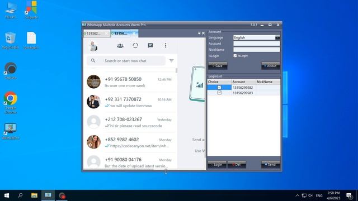358x201 pixels.
Task: Click the WhatsApp Warm Pro taskbar icon
Action: pyautogui.click(x=48, y=195)
